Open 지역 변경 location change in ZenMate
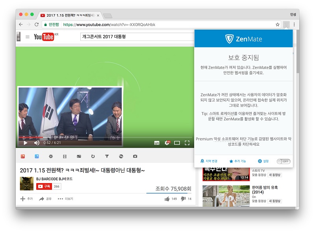Screen dimensions: 315x232 pos(209,161)
